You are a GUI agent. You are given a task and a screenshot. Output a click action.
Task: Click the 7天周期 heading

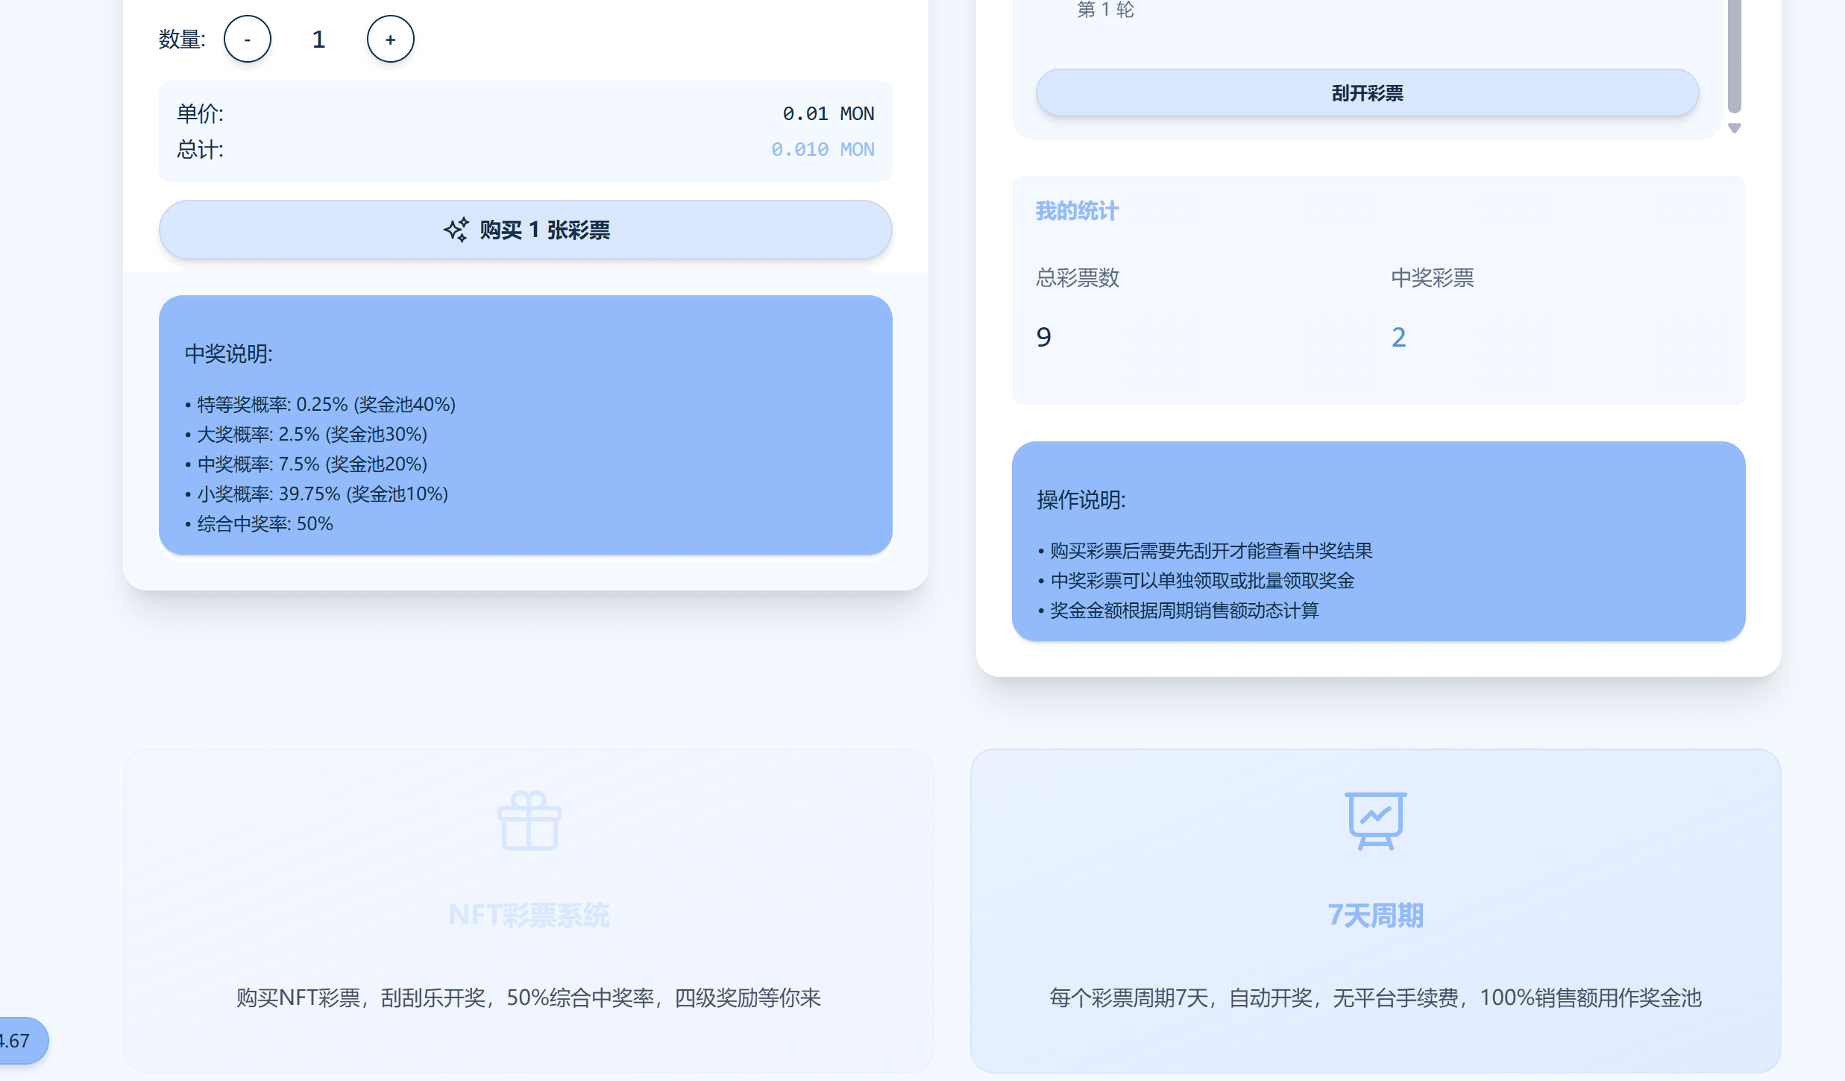coord(1376,915)
